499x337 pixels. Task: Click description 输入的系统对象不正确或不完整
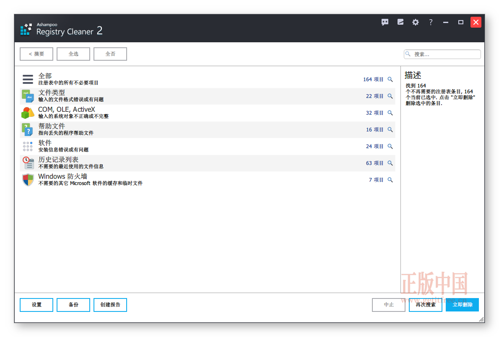point(73,116)
